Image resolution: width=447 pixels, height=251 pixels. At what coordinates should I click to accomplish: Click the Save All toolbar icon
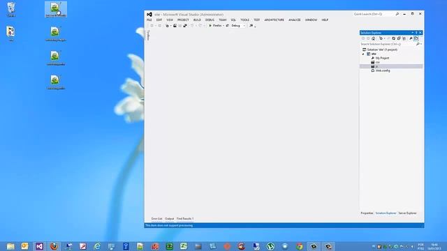(185, 26)
